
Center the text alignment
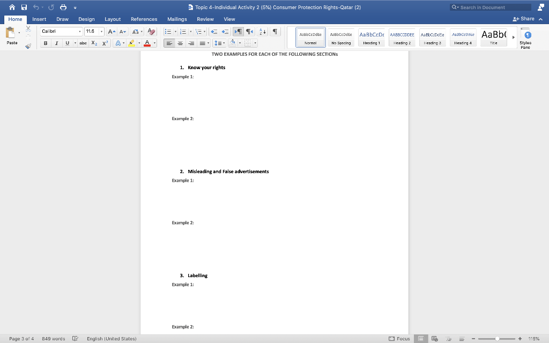[180, 43]
